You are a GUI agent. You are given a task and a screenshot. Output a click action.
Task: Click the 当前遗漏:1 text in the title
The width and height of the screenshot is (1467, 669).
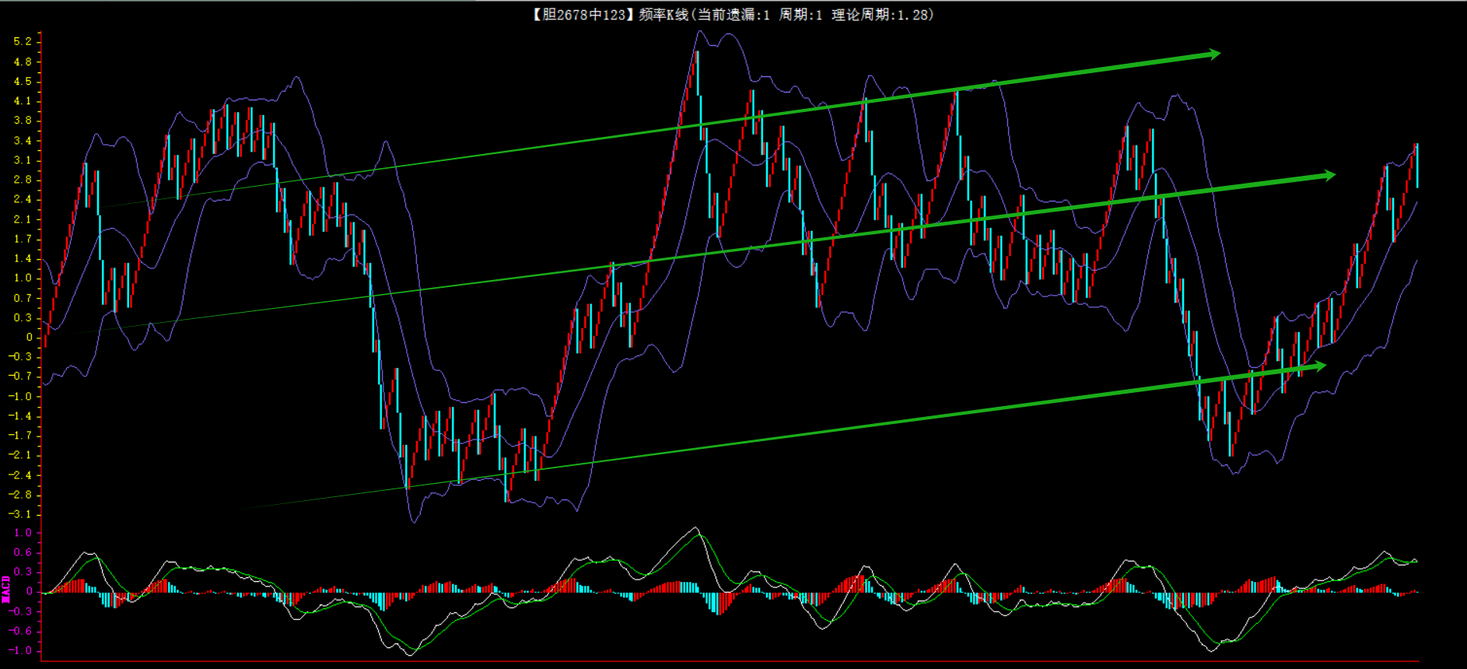pyautogui.click(x=733, y=15)
